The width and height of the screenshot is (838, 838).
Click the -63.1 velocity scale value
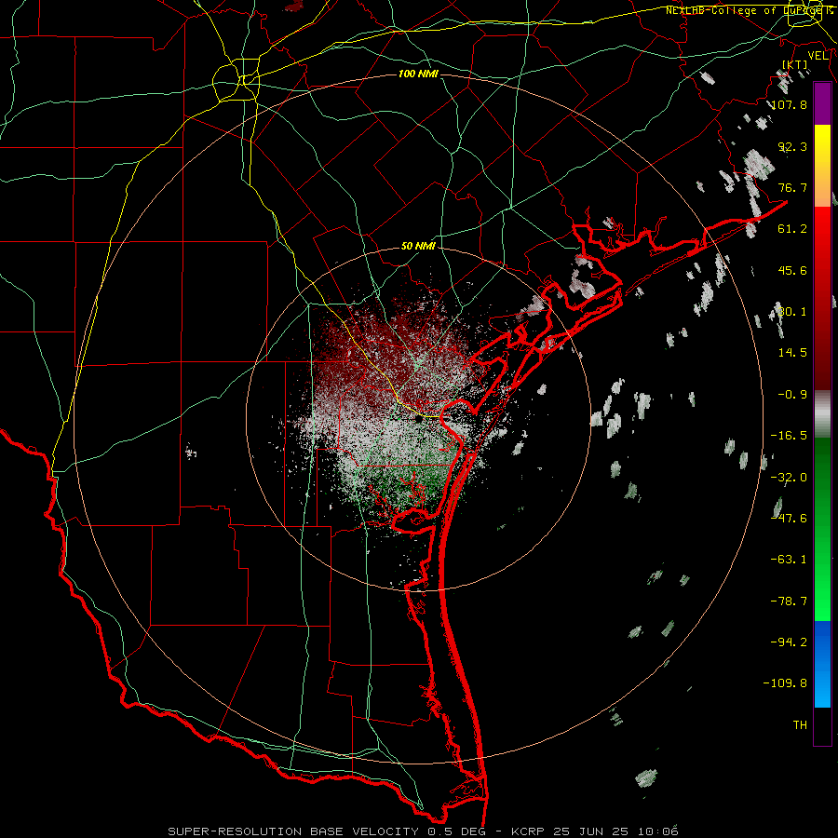(x=789, y=560)
